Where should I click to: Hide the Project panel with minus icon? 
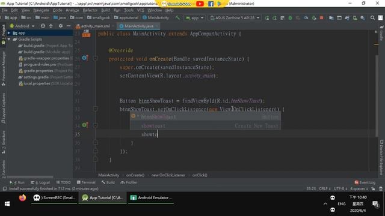[69, 26]
